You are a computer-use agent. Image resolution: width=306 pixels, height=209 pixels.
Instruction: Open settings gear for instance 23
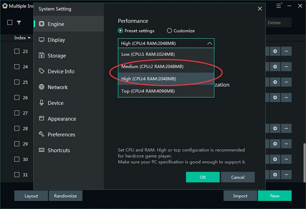click(x=275, y=51)
